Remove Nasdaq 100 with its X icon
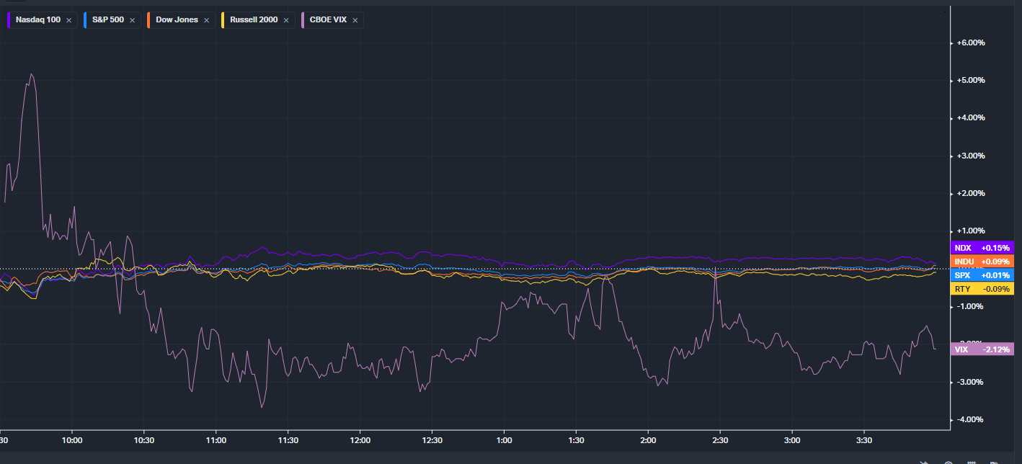This screenshot has height=464, width=1022. point(68,20)
